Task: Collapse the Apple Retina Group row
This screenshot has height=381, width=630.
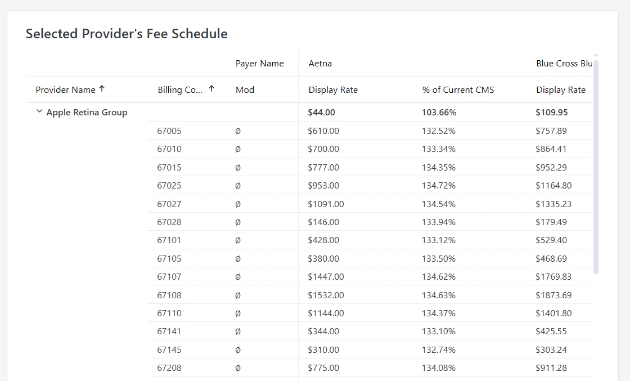Action: click(39, 111)
